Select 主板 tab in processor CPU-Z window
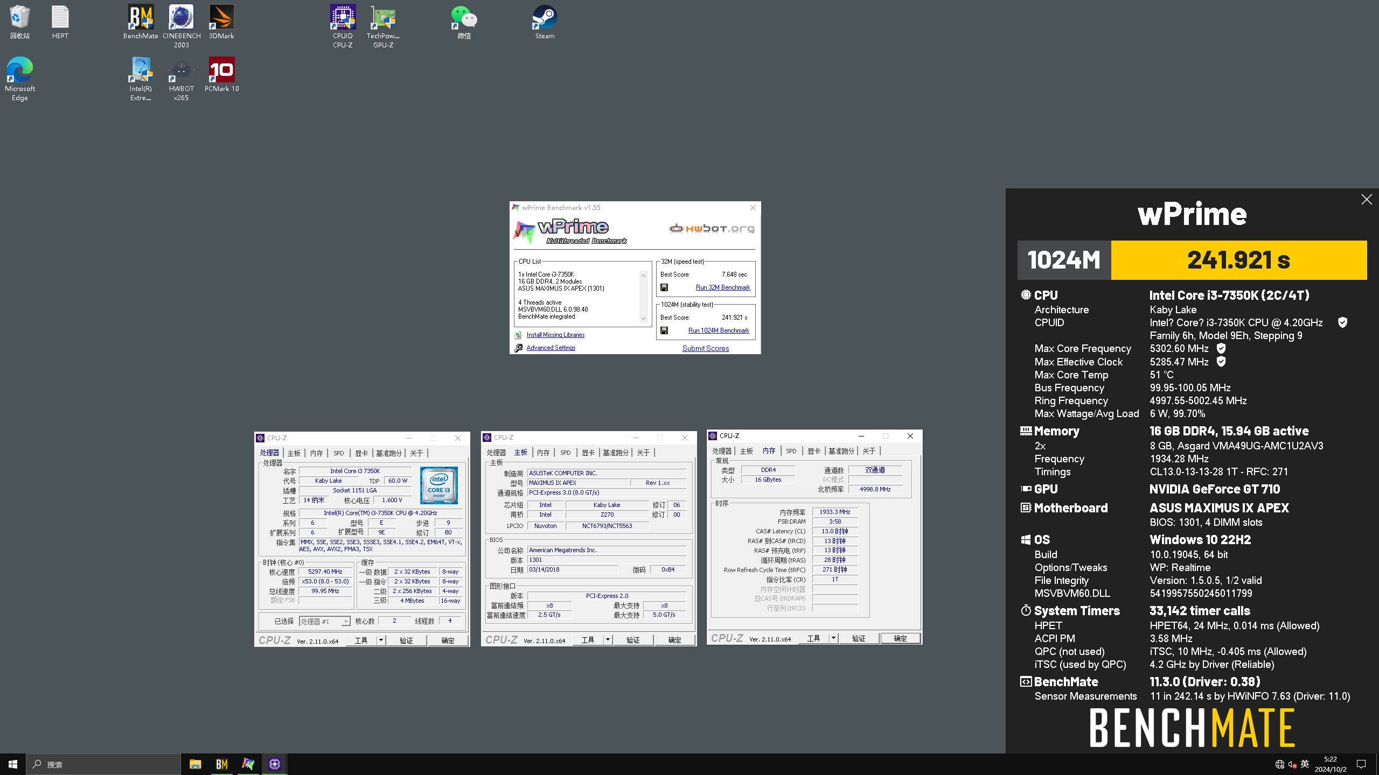Screen dimensions: 1379x775 coord(294,453)
